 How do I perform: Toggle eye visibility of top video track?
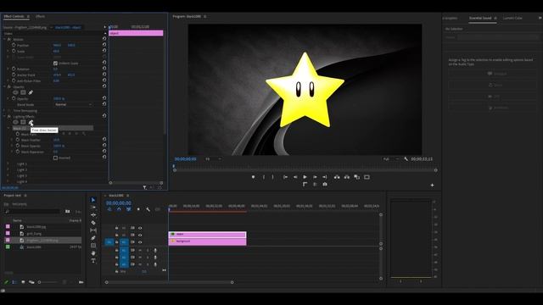(140, 228)
